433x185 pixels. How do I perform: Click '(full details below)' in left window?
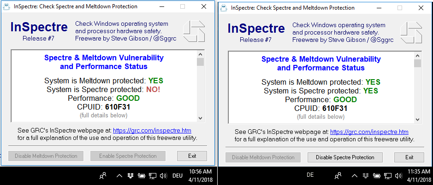point(104,115)
